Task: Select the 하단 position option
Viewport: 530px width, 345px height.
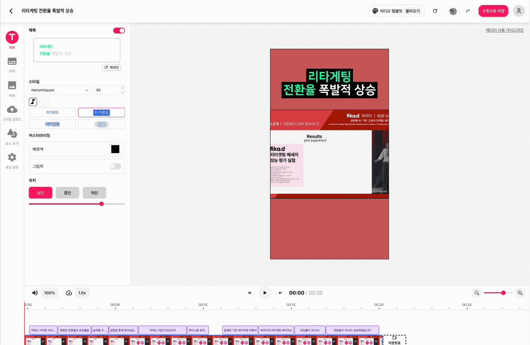Action: [94, 193]
